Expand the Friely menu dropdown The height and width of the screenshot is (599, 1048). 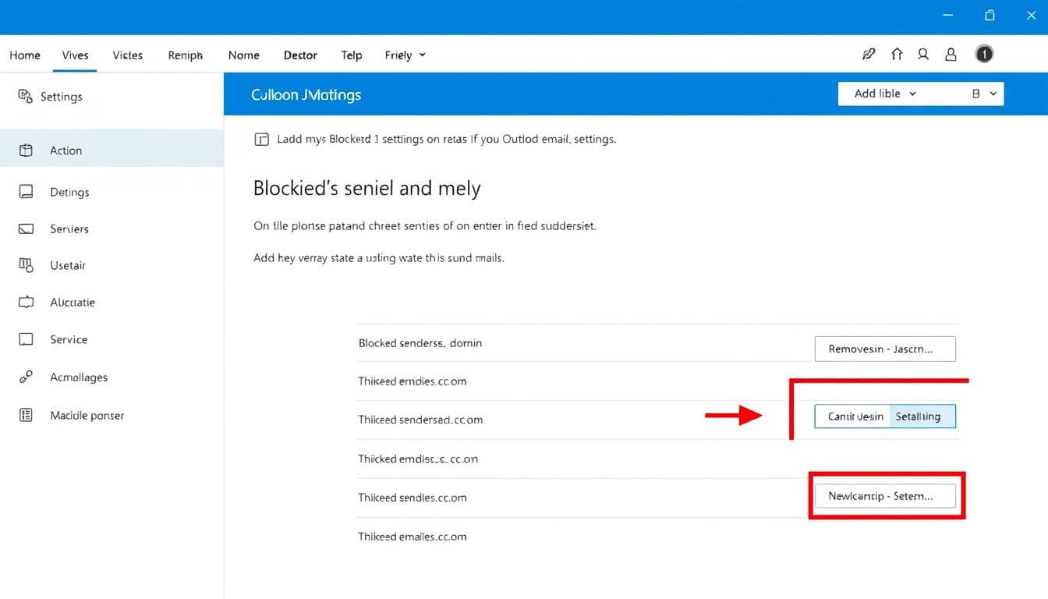click(405, 55)
